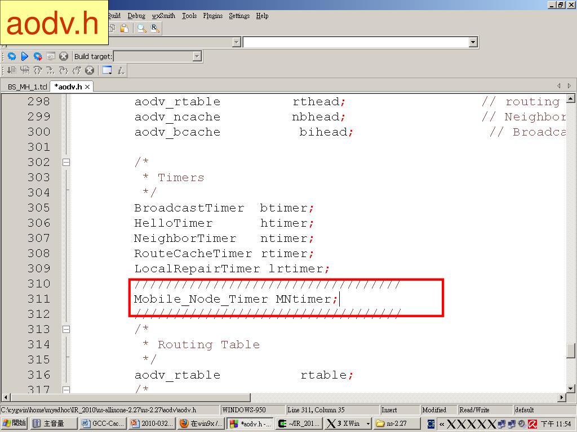Click the Copy toolbar icon
Viewport: 577px width, 432px height.
(112, 28)
